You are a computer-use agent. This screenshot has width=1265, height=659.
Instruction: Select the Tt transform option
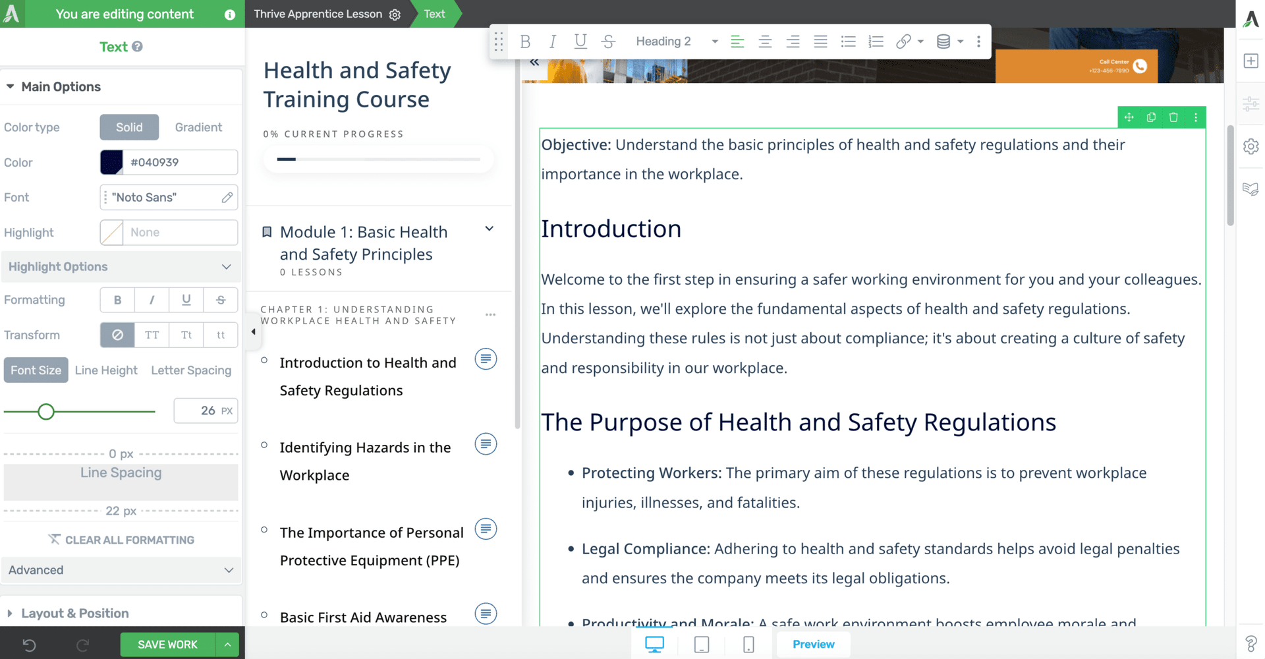click(186, 335)
